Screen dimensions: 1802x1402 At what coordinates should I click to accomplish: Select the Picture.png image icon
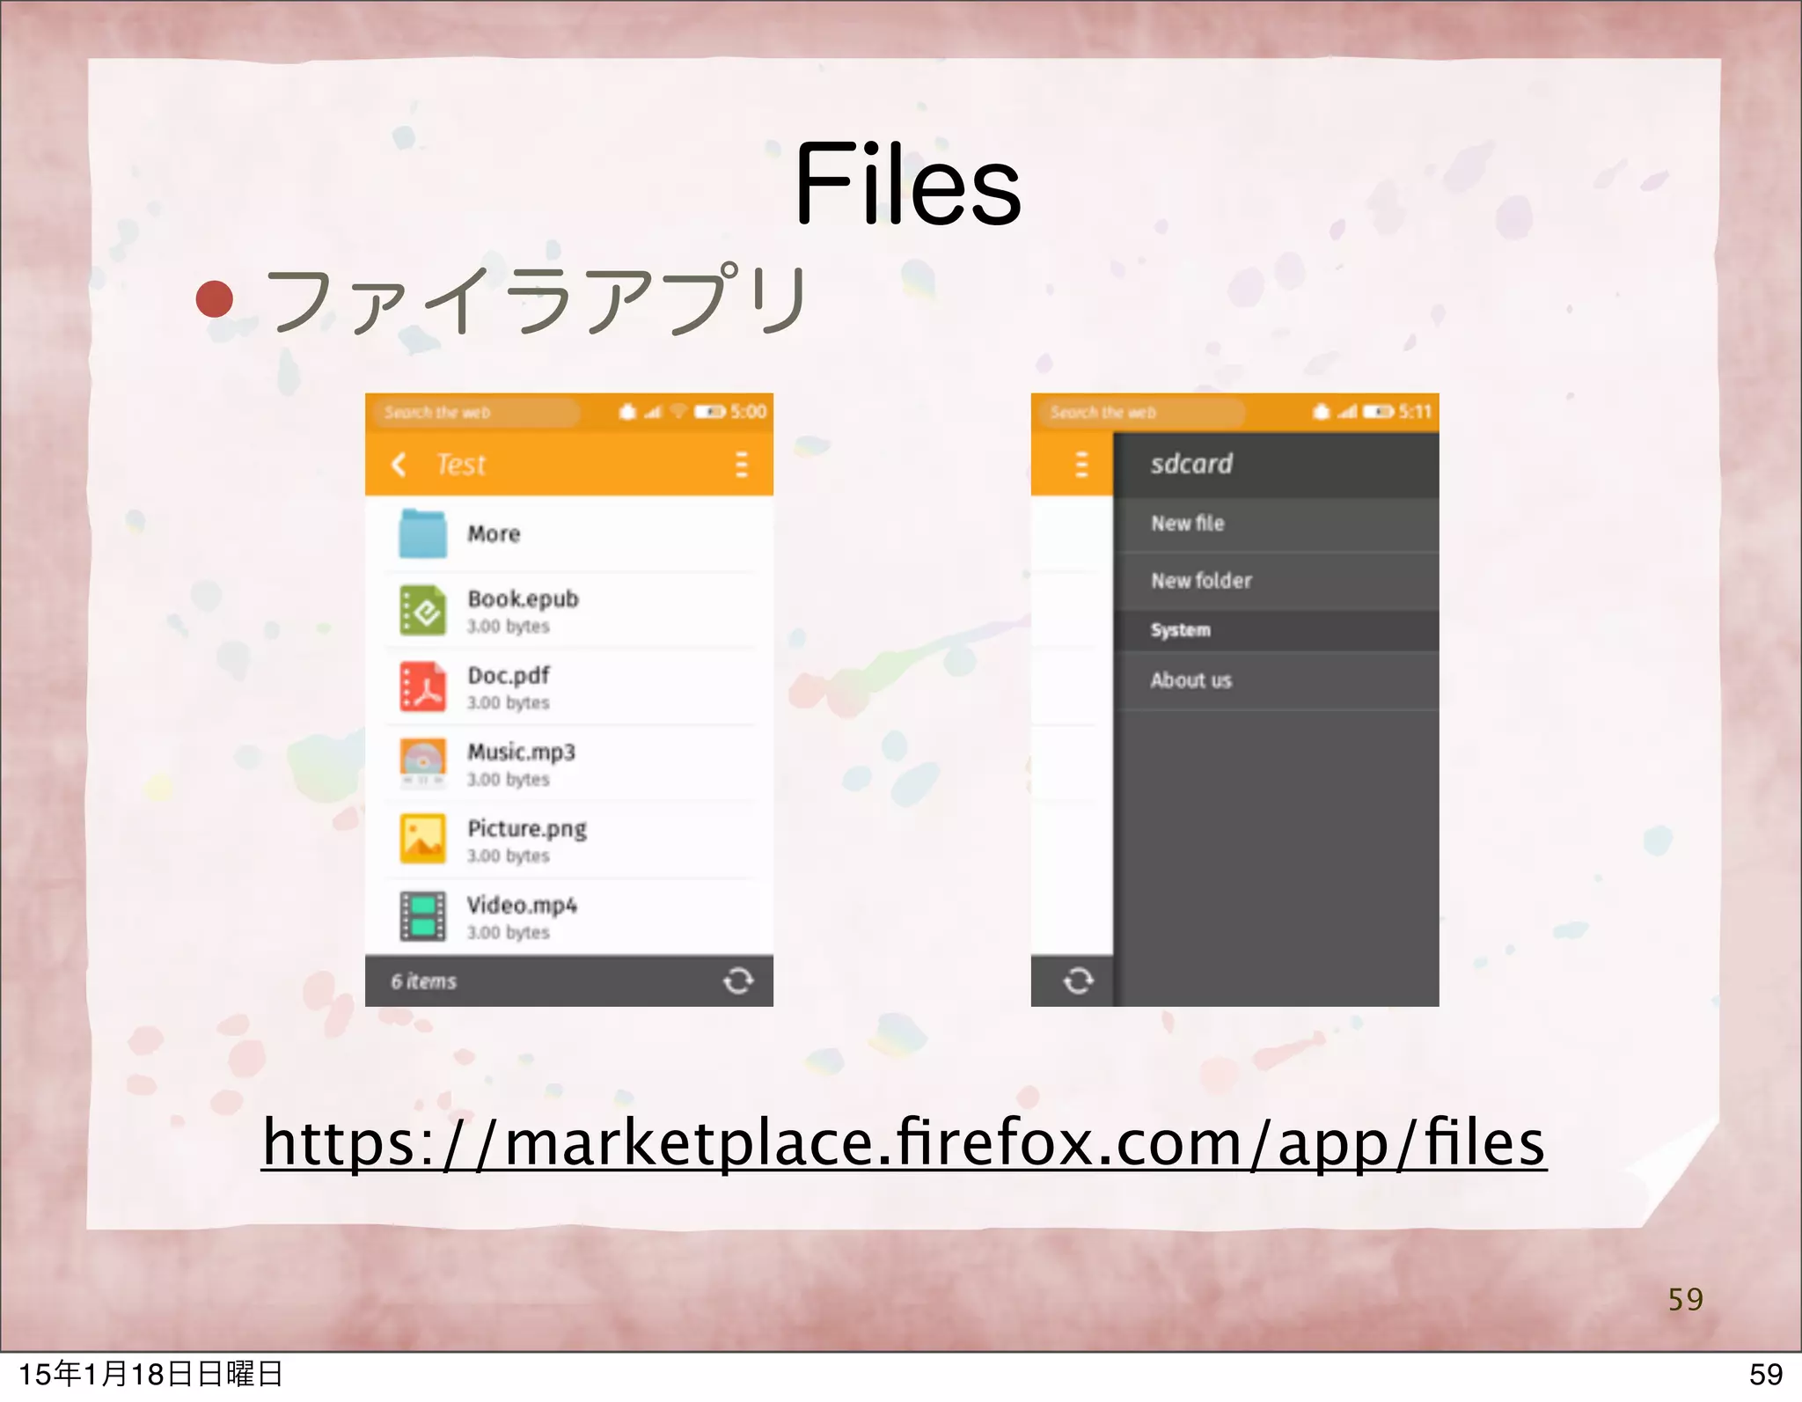[422, 839]
